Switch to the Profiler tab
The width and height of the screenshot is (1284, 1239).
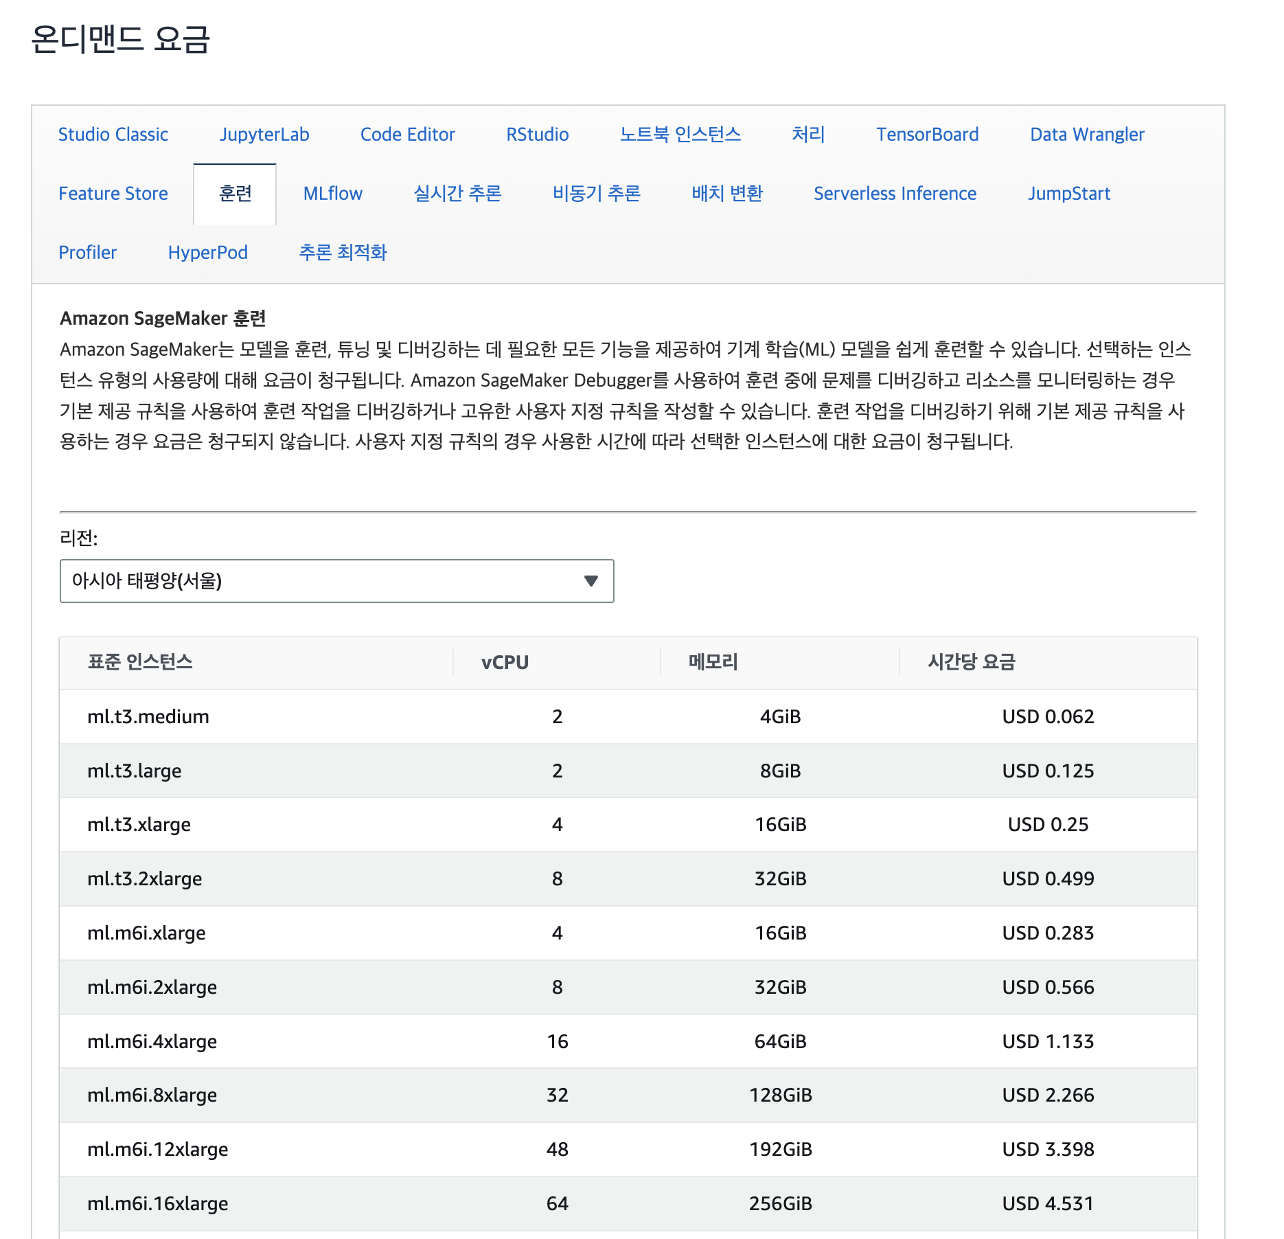tap(88, 253)
